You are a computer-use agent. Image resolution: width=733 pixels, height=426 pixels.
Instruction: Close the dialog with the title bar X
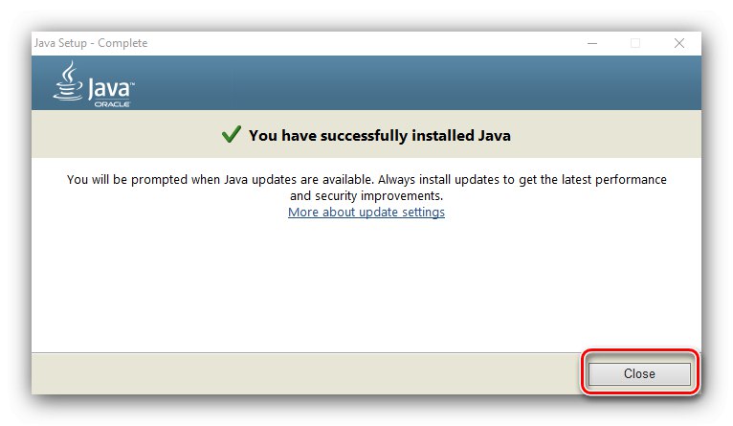[x=679, y=43]
